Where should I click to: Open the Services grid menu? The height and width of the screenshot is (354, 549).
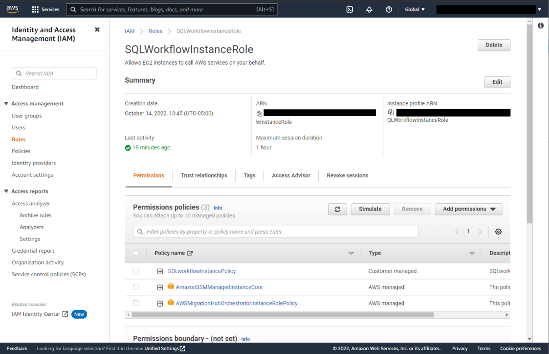tap(45, 9)
